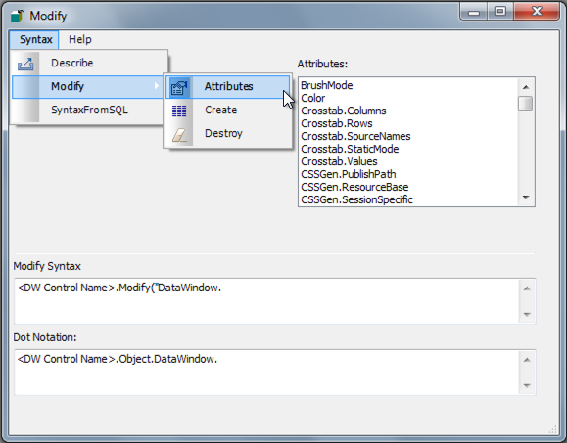The height and width of the screenshot is (443, 567).
Task: Select CSSGen.PublishPath attribute
Action: point(349,174)
